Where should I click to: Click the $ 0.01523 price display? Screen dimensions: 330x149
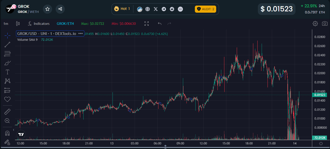[277, 9]
